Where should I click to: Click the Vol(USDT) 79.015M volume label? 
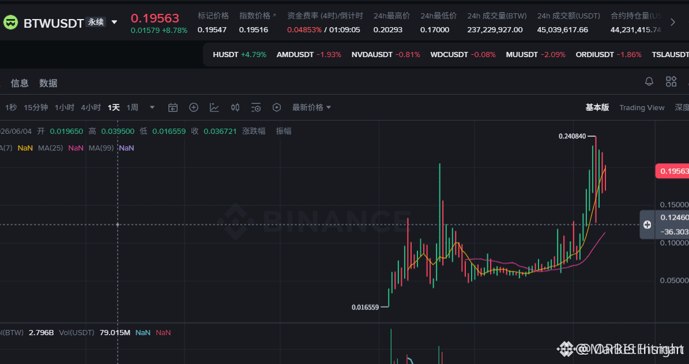[x=95, y=332]
